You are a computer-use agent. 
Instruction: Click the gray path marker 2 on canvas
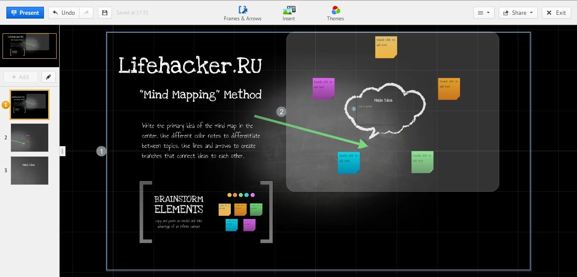(x=282, y=112)
